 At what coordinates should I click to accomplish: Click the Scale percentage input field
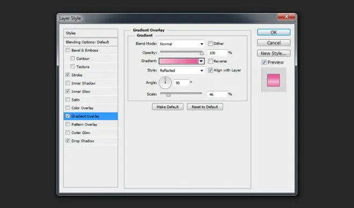tap(217, 94)
